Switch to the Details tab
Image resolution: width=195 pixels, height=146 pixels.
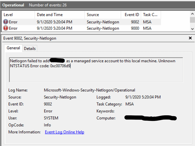(x=30, y=48)
